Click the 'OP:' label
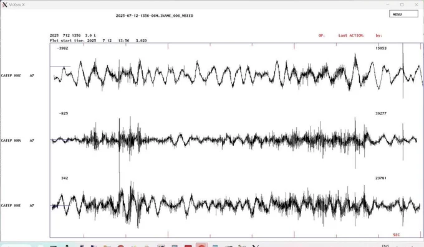 [322, 35]
